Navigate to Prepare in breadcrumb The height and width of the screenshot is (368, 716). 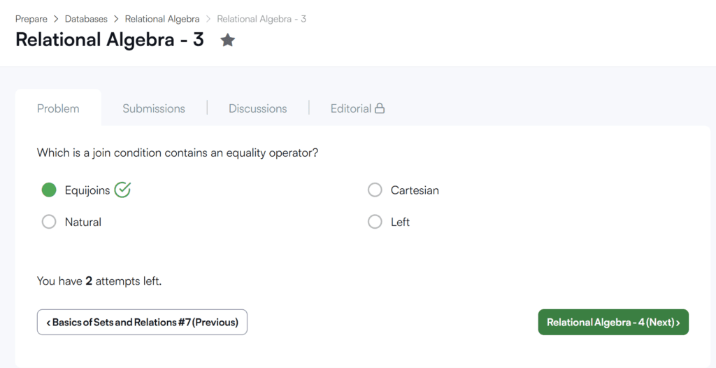31,19
